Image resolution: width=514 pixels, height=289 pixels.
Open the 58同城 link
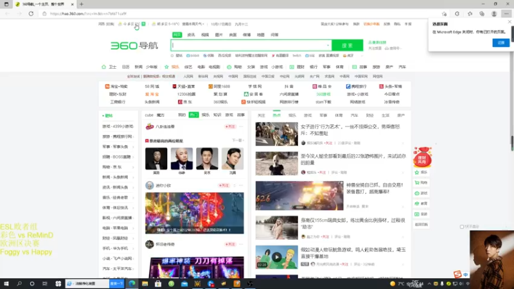(152, 87)
